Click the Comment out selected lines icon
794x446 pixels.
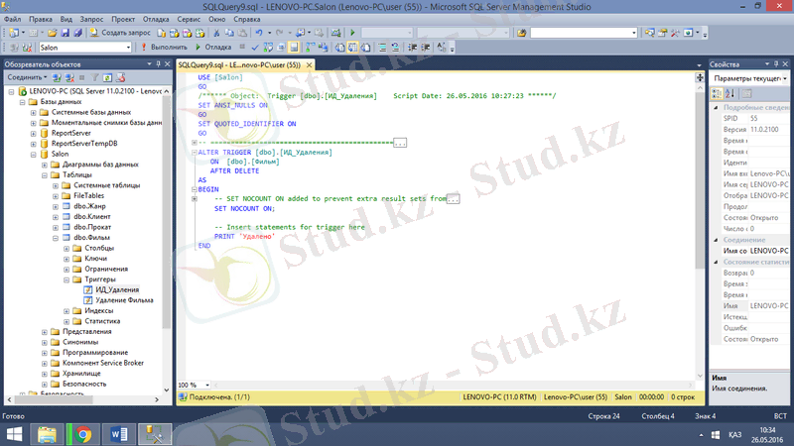[382, 48]
